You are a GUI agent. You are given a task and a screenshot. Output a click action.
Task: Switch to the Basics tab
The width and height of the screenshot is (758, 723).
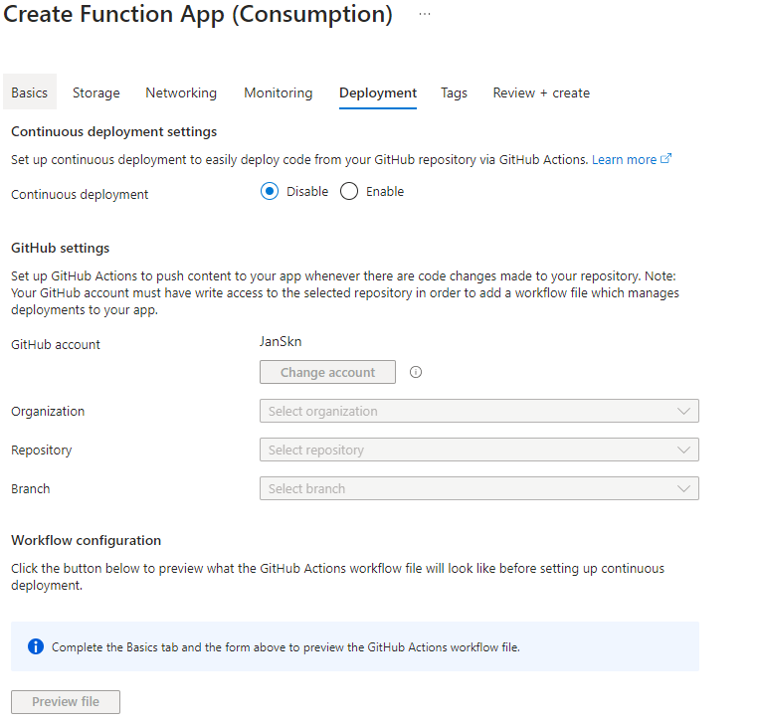30,92
